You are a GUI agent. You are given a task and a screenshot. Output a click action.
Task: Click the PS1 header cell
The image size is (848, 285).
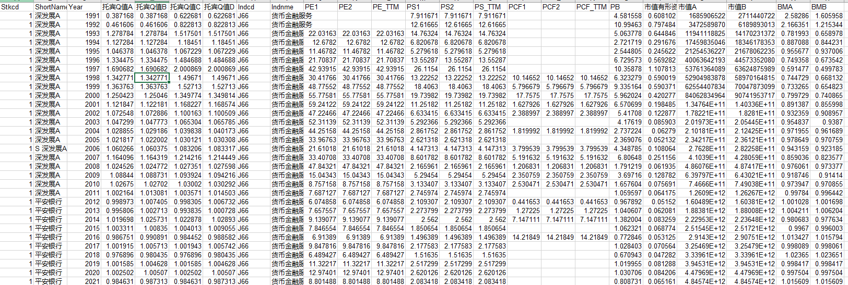click(x=422, y=7)
